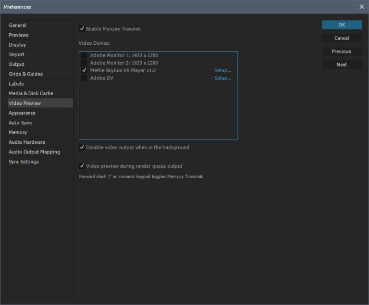
Task: Switch to Media & Disk Cache settings
Action: click(x=31, y=93)
